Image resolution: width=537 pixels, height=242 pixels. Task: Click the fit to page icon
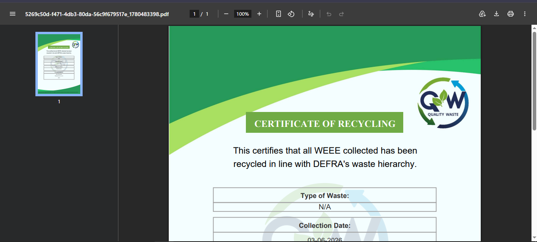point(279,14)
